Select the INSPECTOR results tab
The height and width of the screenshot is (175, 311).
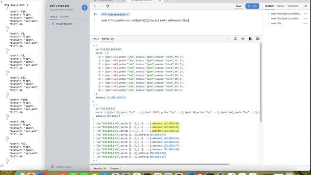(108, 39)
